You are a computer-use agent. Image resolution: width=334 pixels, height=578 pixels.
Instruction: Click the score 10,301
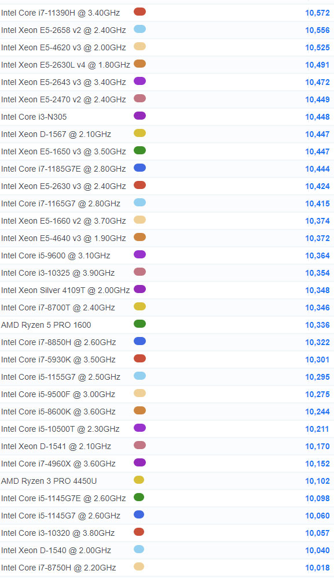click(317, 360)
